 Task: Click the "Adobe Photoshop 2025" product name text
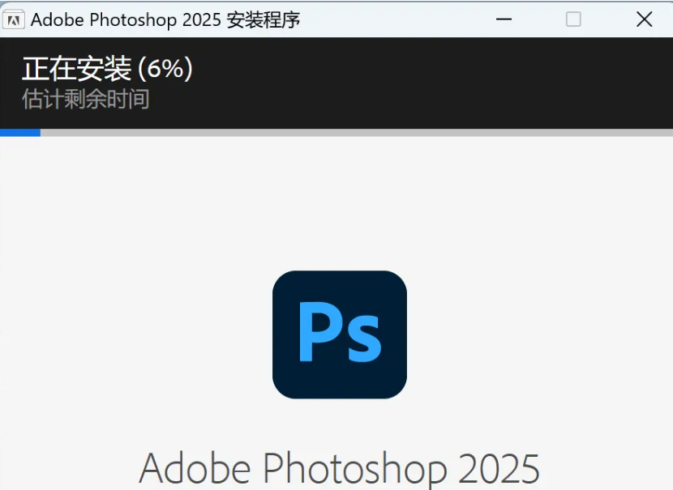pyautogui.click(x=340, y=468)
